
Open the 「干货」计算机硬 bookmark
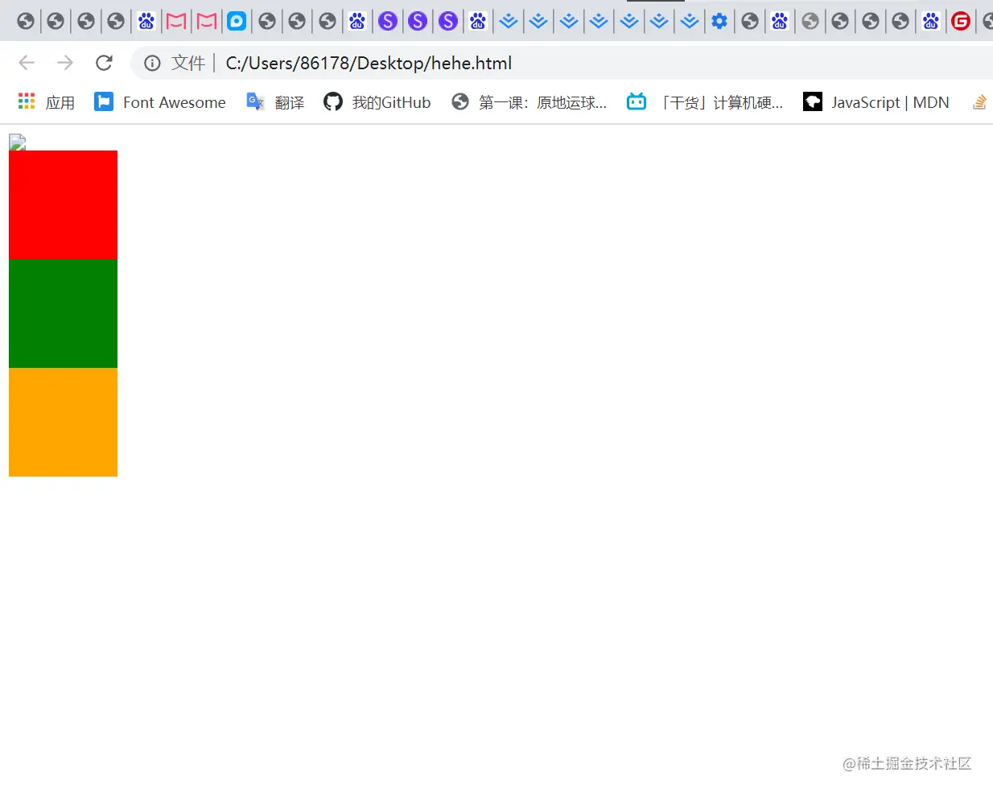pos(705,102)
